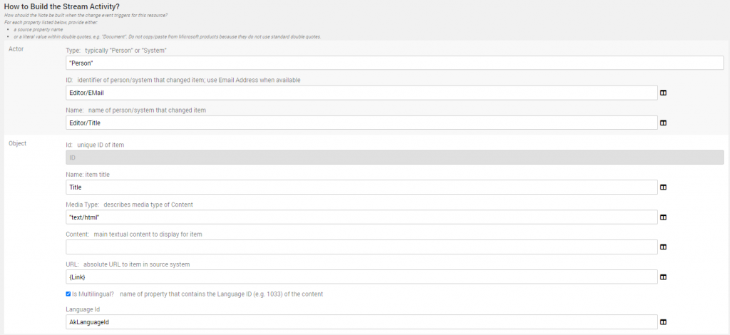Open property picker for Actor Name field
730x335 pixels.
(663, 123)
